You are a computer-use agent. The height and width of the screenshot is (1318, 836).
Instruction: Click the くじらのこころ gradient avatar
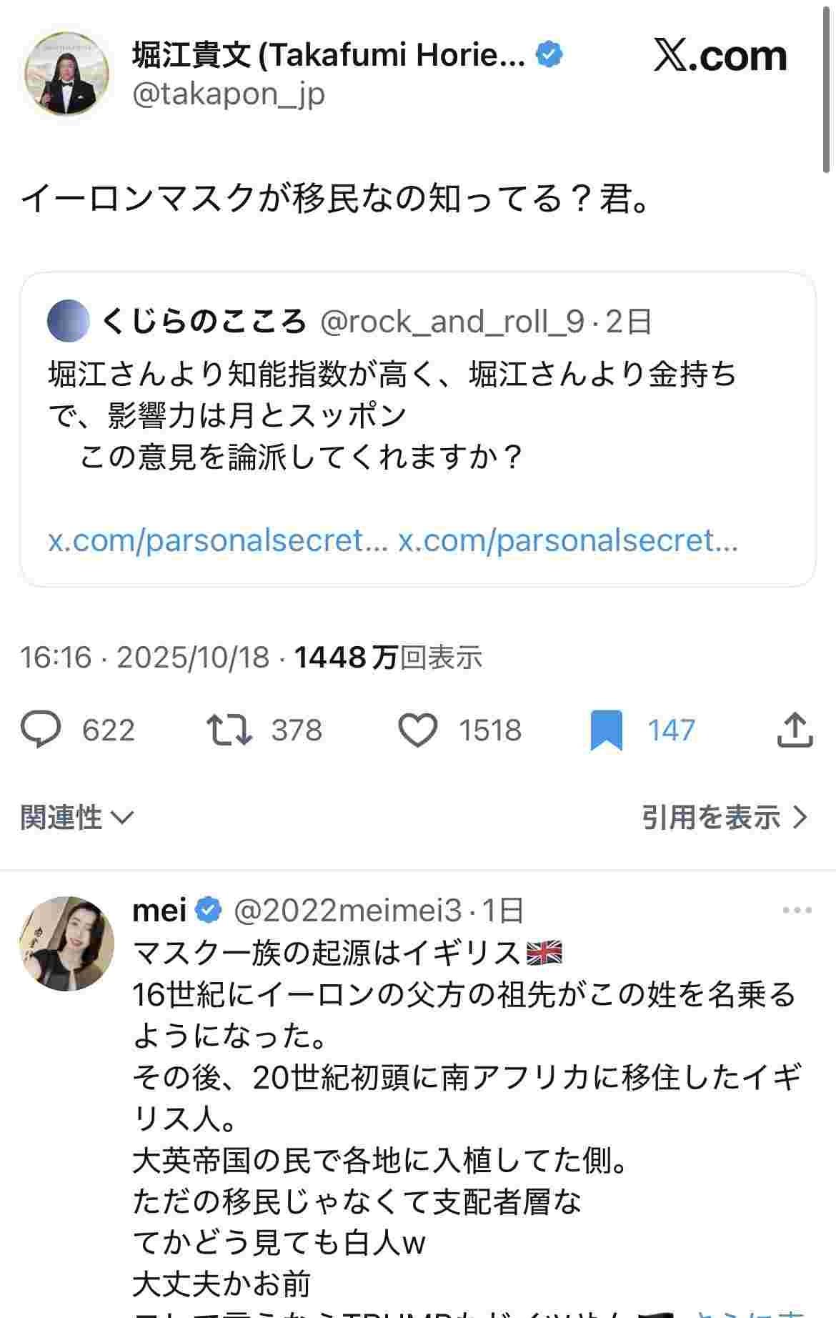69,322
